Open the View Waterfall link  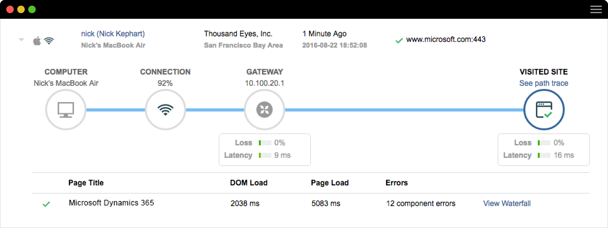[507, 204]
